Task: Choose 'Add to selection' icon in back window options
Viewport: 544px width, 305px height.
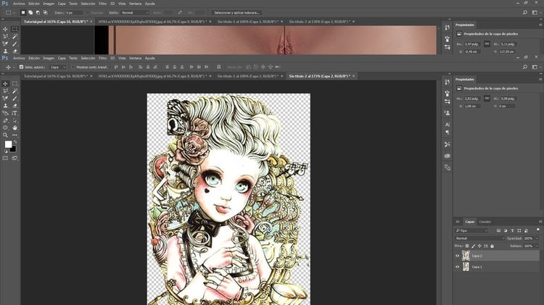Action: pos(30,12)
